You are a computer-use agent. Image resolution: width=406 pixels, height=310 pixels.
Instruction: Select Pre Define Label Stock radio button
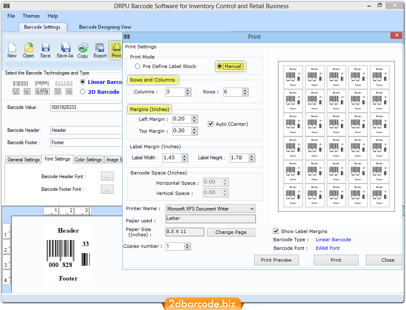(137, 66)
